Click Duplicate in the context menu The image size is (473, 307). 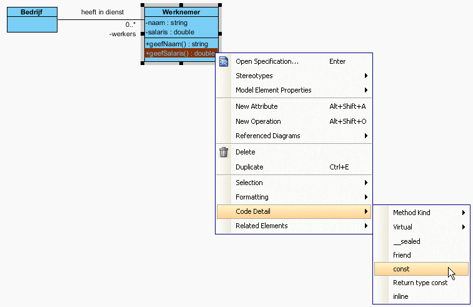tap(249, 167)
